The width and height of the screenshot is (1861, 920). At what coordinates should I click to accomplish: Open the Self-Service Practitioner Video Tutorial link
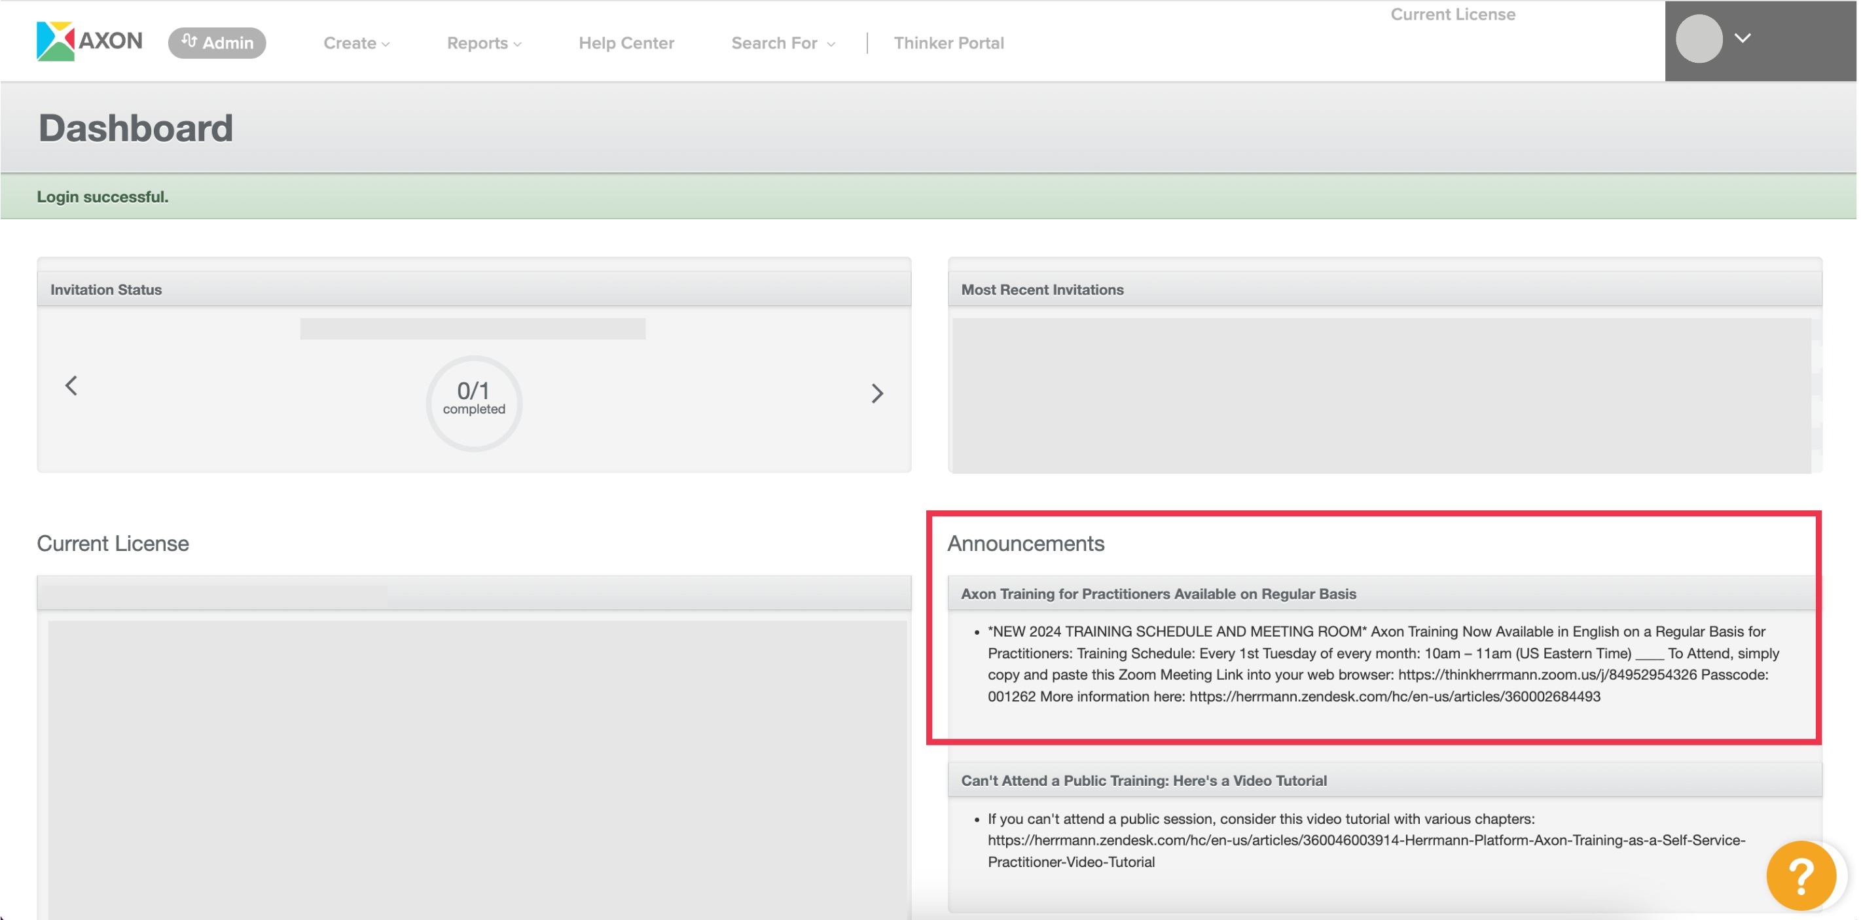pyautogui.click(x=1366, y=851)
